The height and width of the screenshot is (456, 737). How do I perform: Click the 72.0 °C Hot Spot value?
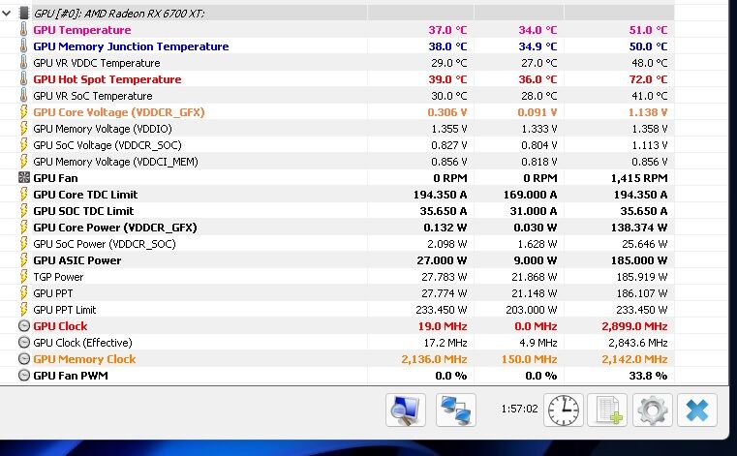(648, 79)
